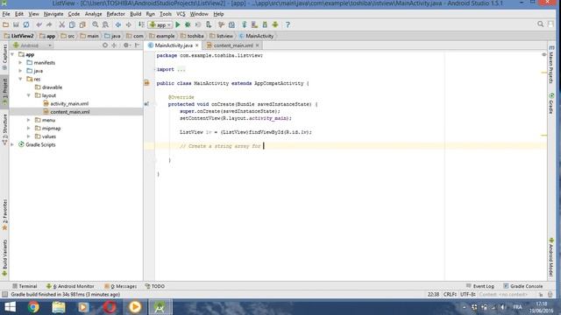Click the Collapse All icon in Project panel
Viewport: 561px width, 315px height.
pyautogui.click(x=115, y=45)
